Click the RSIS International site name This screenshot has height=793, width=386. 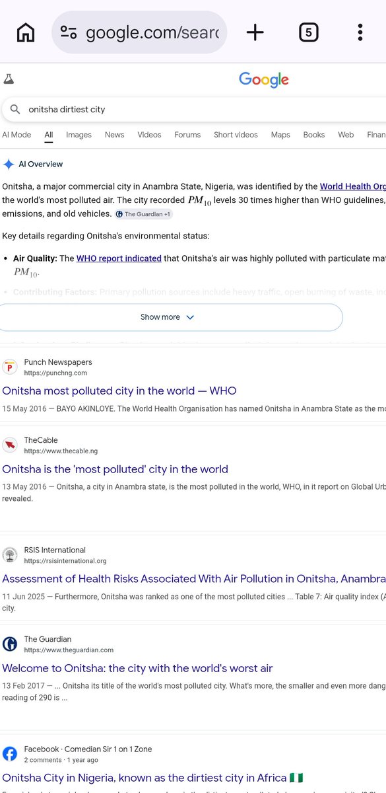[55, 550]
